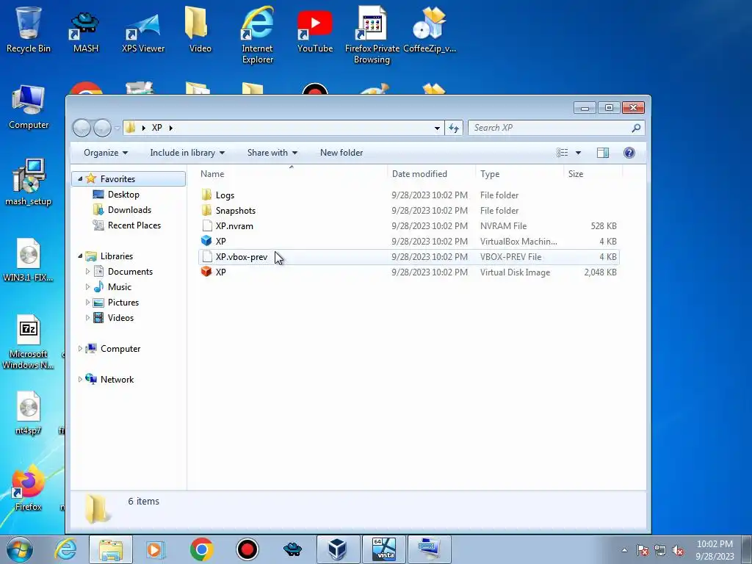
Task: Open previous locations address dropdown
Action: 437,128
